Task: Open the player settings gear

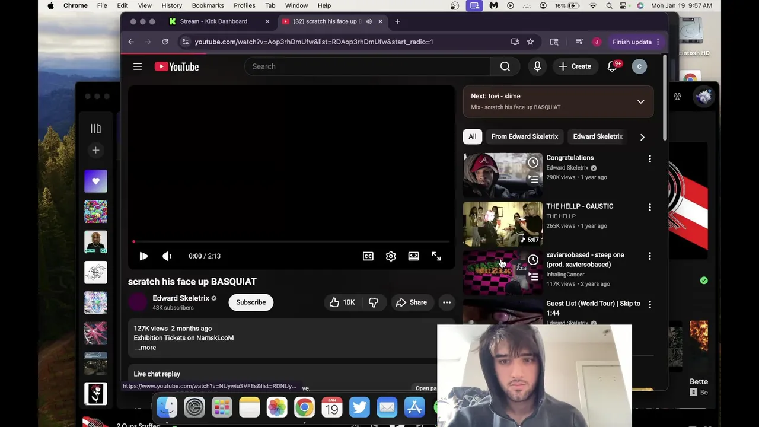Action: click(391, 256)
